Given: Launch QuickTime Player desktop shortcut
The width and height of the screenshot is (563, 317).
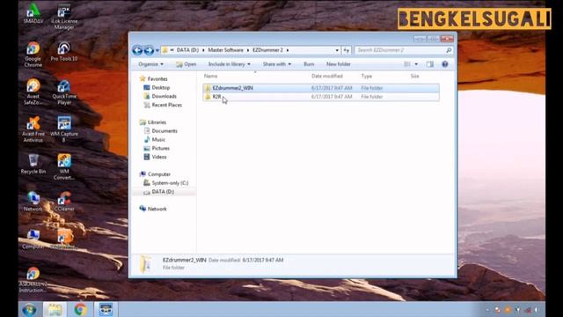Looking at the screenshot, I should tap(64, 92).
